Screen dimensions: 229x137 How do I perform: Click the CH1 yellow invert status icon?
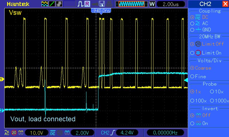[21, 133]
